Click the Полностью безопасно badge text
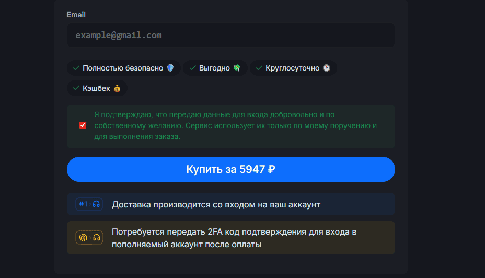This screenshot has height=278, width=485. pos(123,68)
